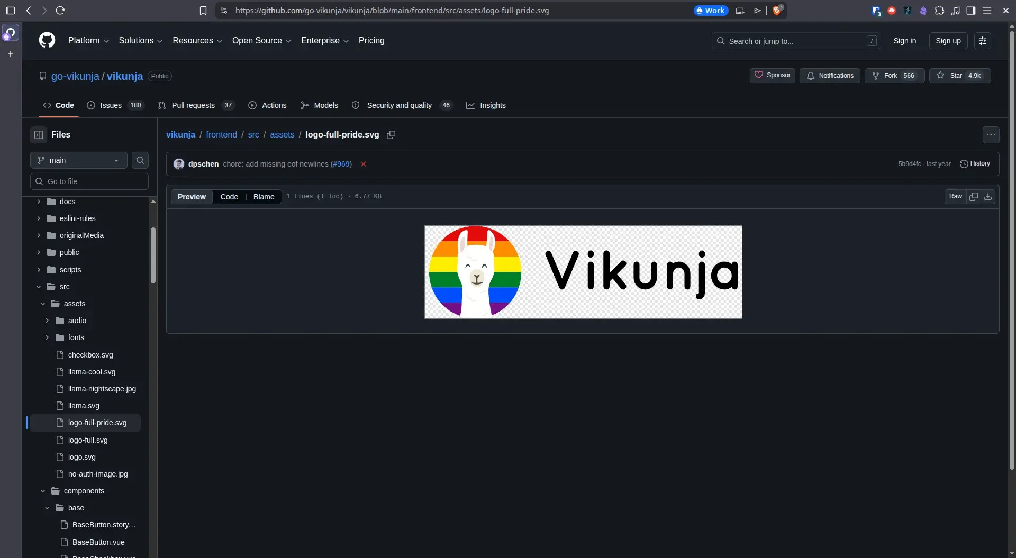Open browser hamburger menu icon

[987, 11]
